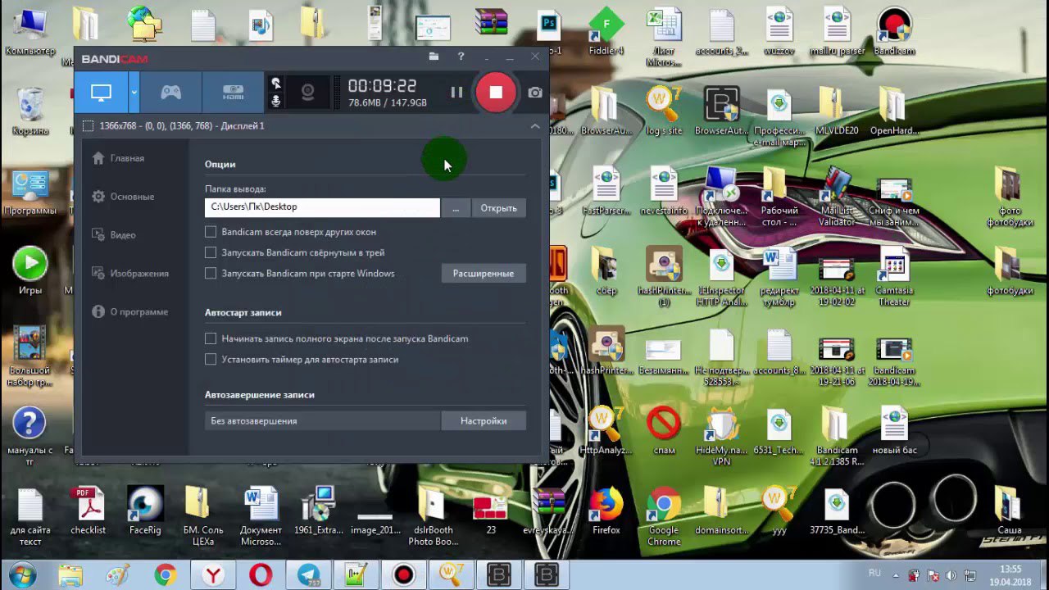Open the О программе section
This screenshot has width=1049, height=590.
[x=129, y=312]
